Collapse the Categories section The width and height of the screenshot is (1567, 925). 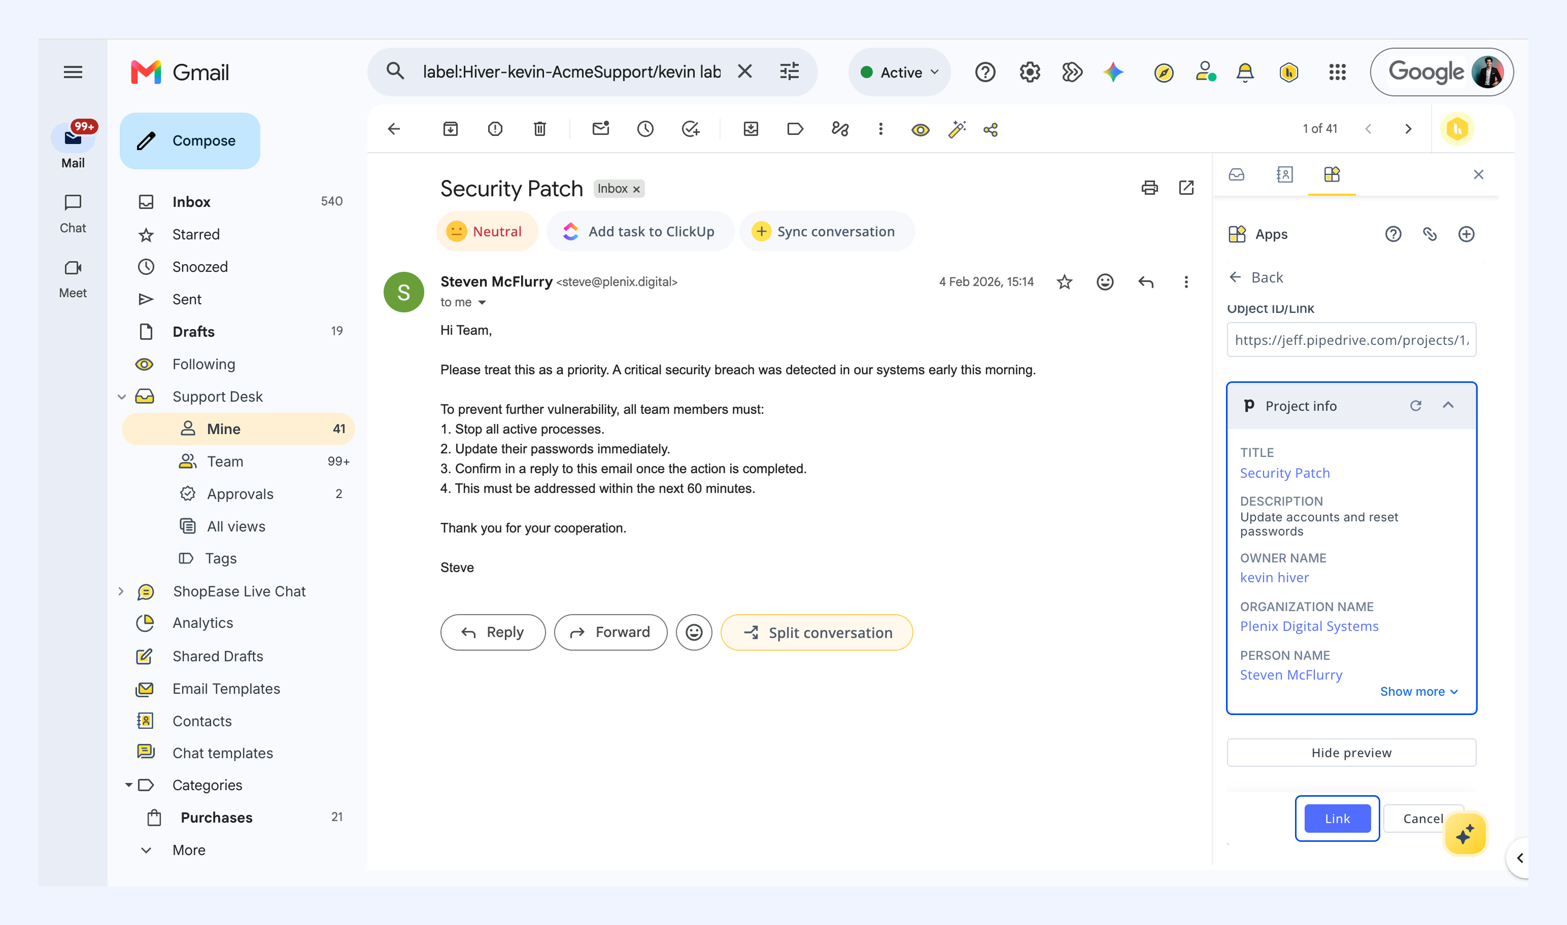(128, 786)
